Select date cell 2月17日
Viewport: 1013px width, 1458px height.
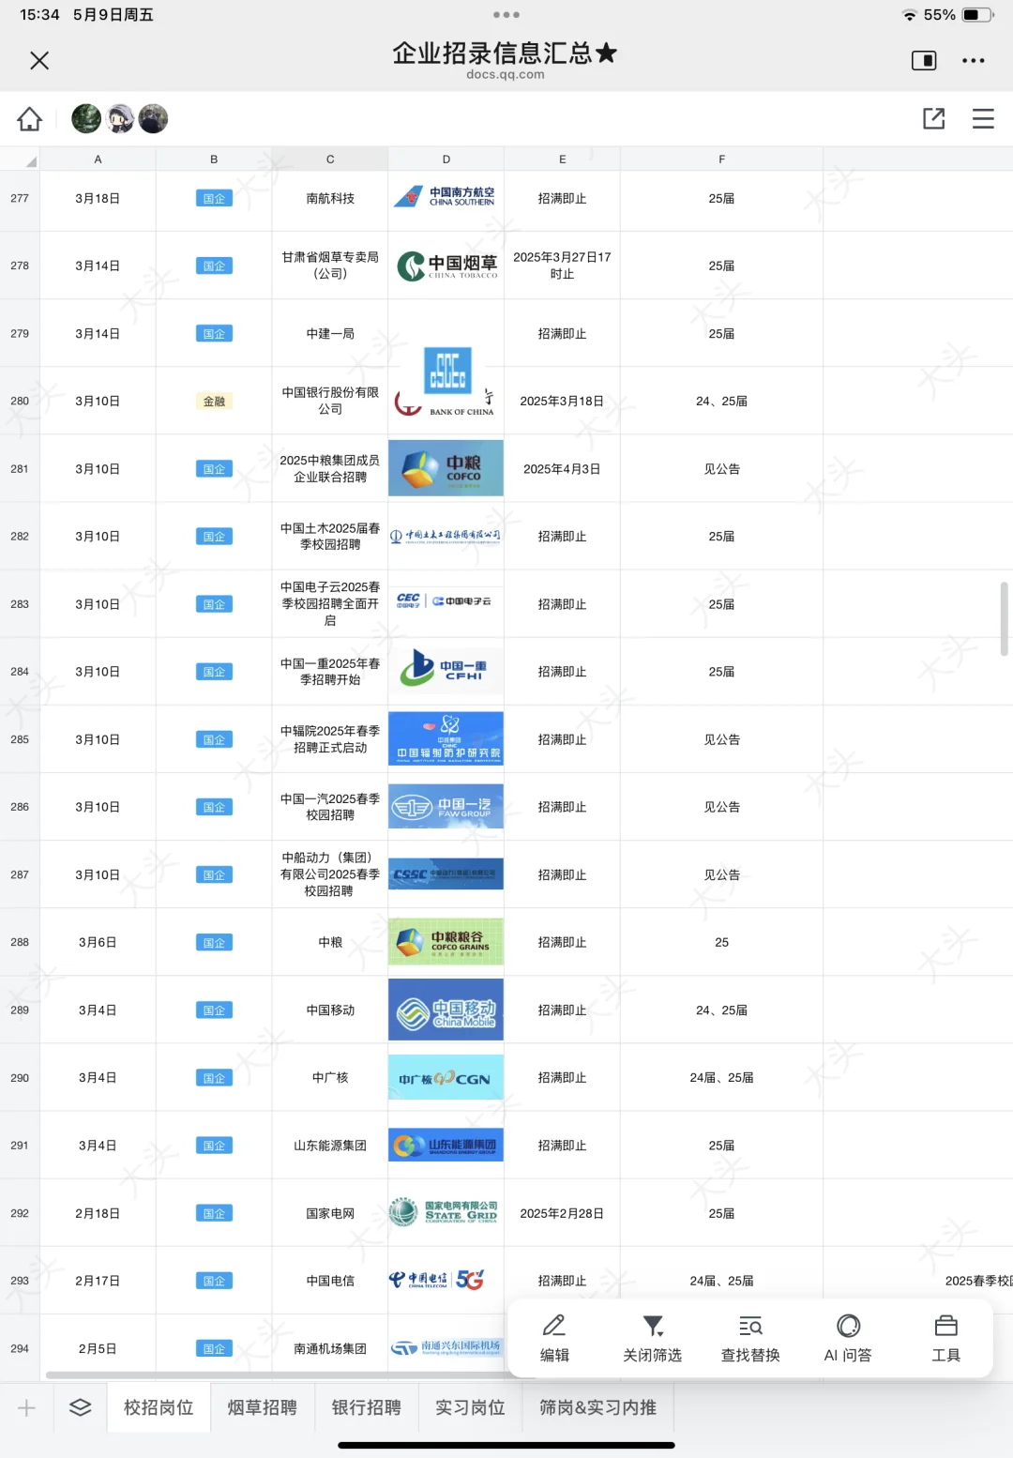98,1281
